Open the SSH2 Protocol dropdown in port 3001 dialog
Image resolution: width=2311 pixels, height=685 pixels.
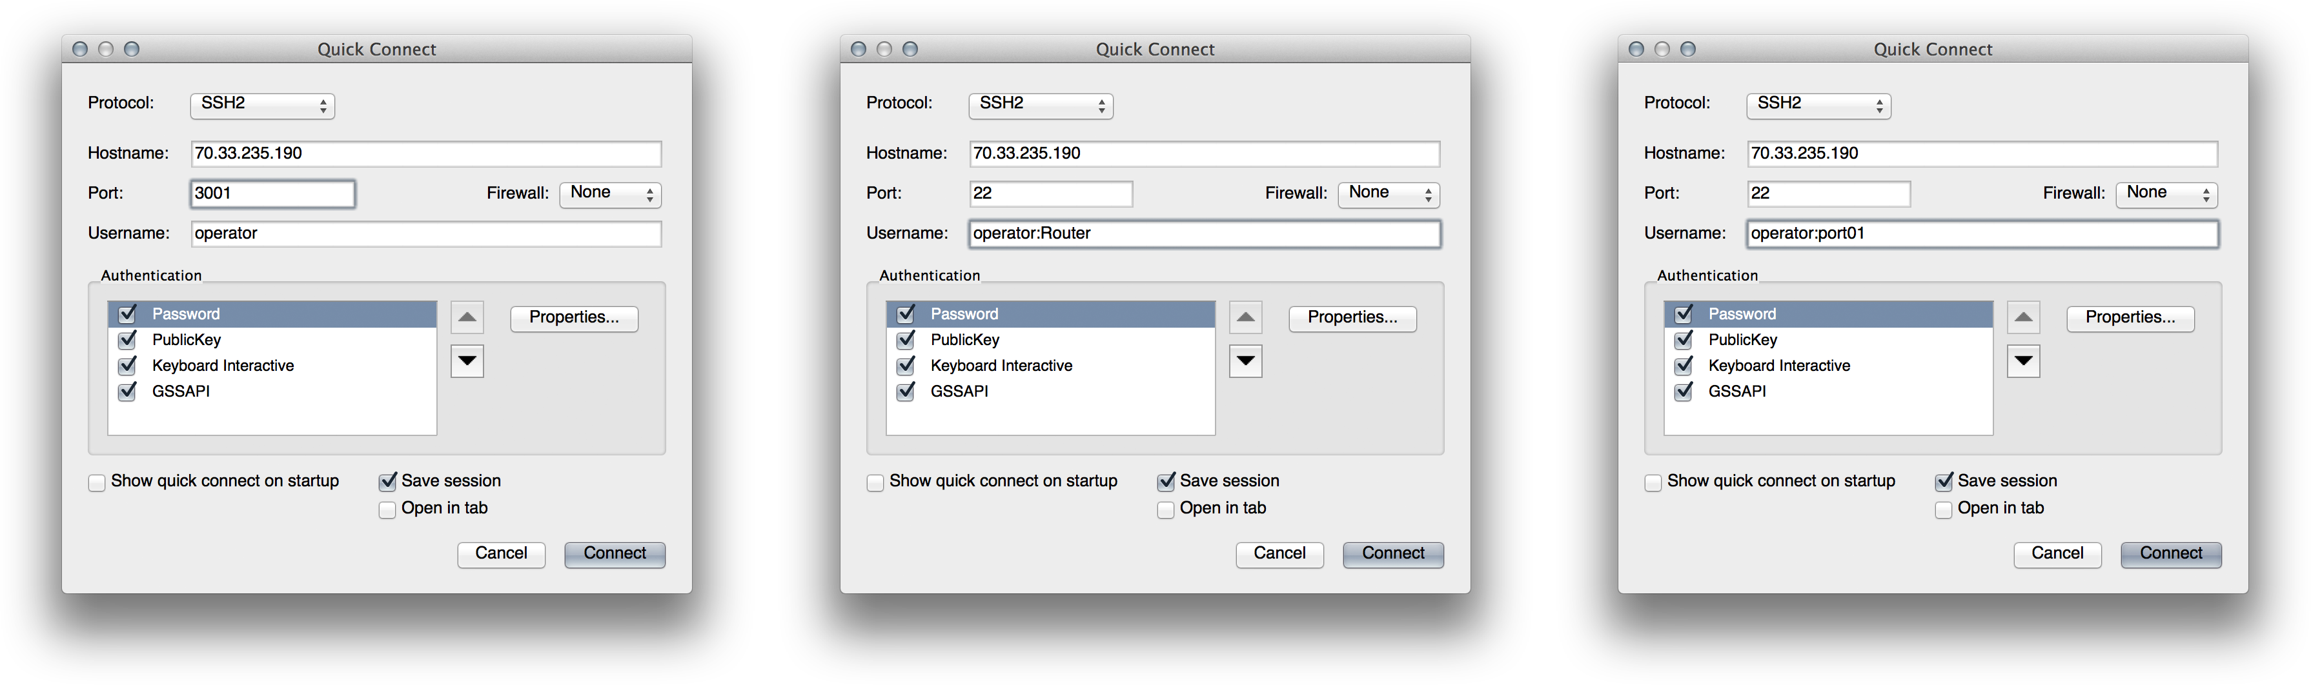(x=262, y=105)
